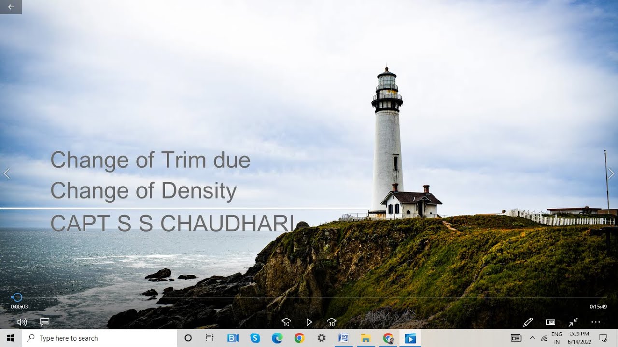Open Task View
The width and height of the screenshot is (618, 347).
tap(210, 338)
